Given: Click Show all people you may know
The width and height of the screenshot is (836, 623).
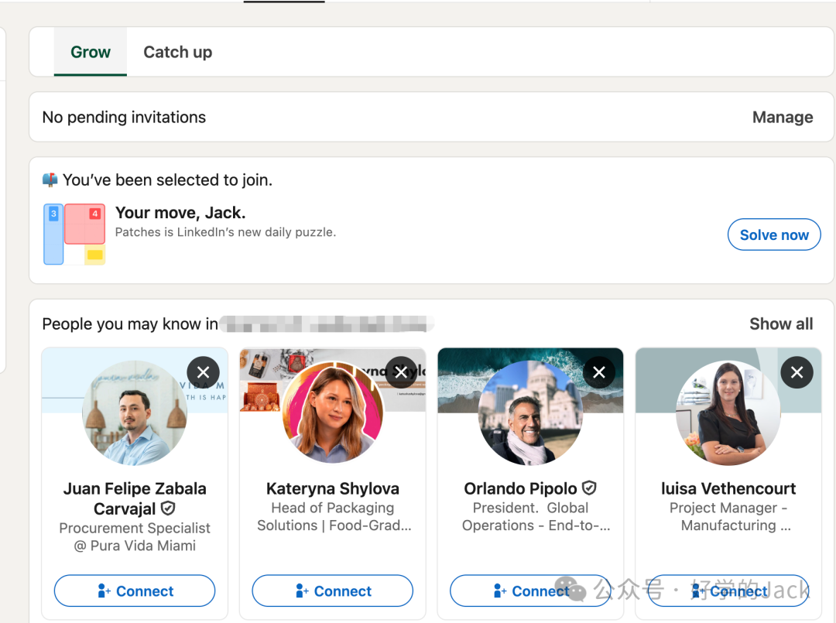Looking at the screenshot, I should point(780,324).
